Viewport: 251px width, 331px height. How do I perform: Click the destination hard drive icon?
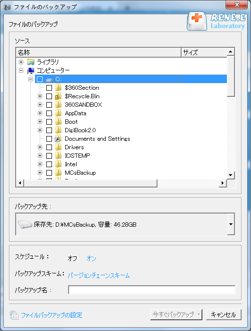[25, 224]
